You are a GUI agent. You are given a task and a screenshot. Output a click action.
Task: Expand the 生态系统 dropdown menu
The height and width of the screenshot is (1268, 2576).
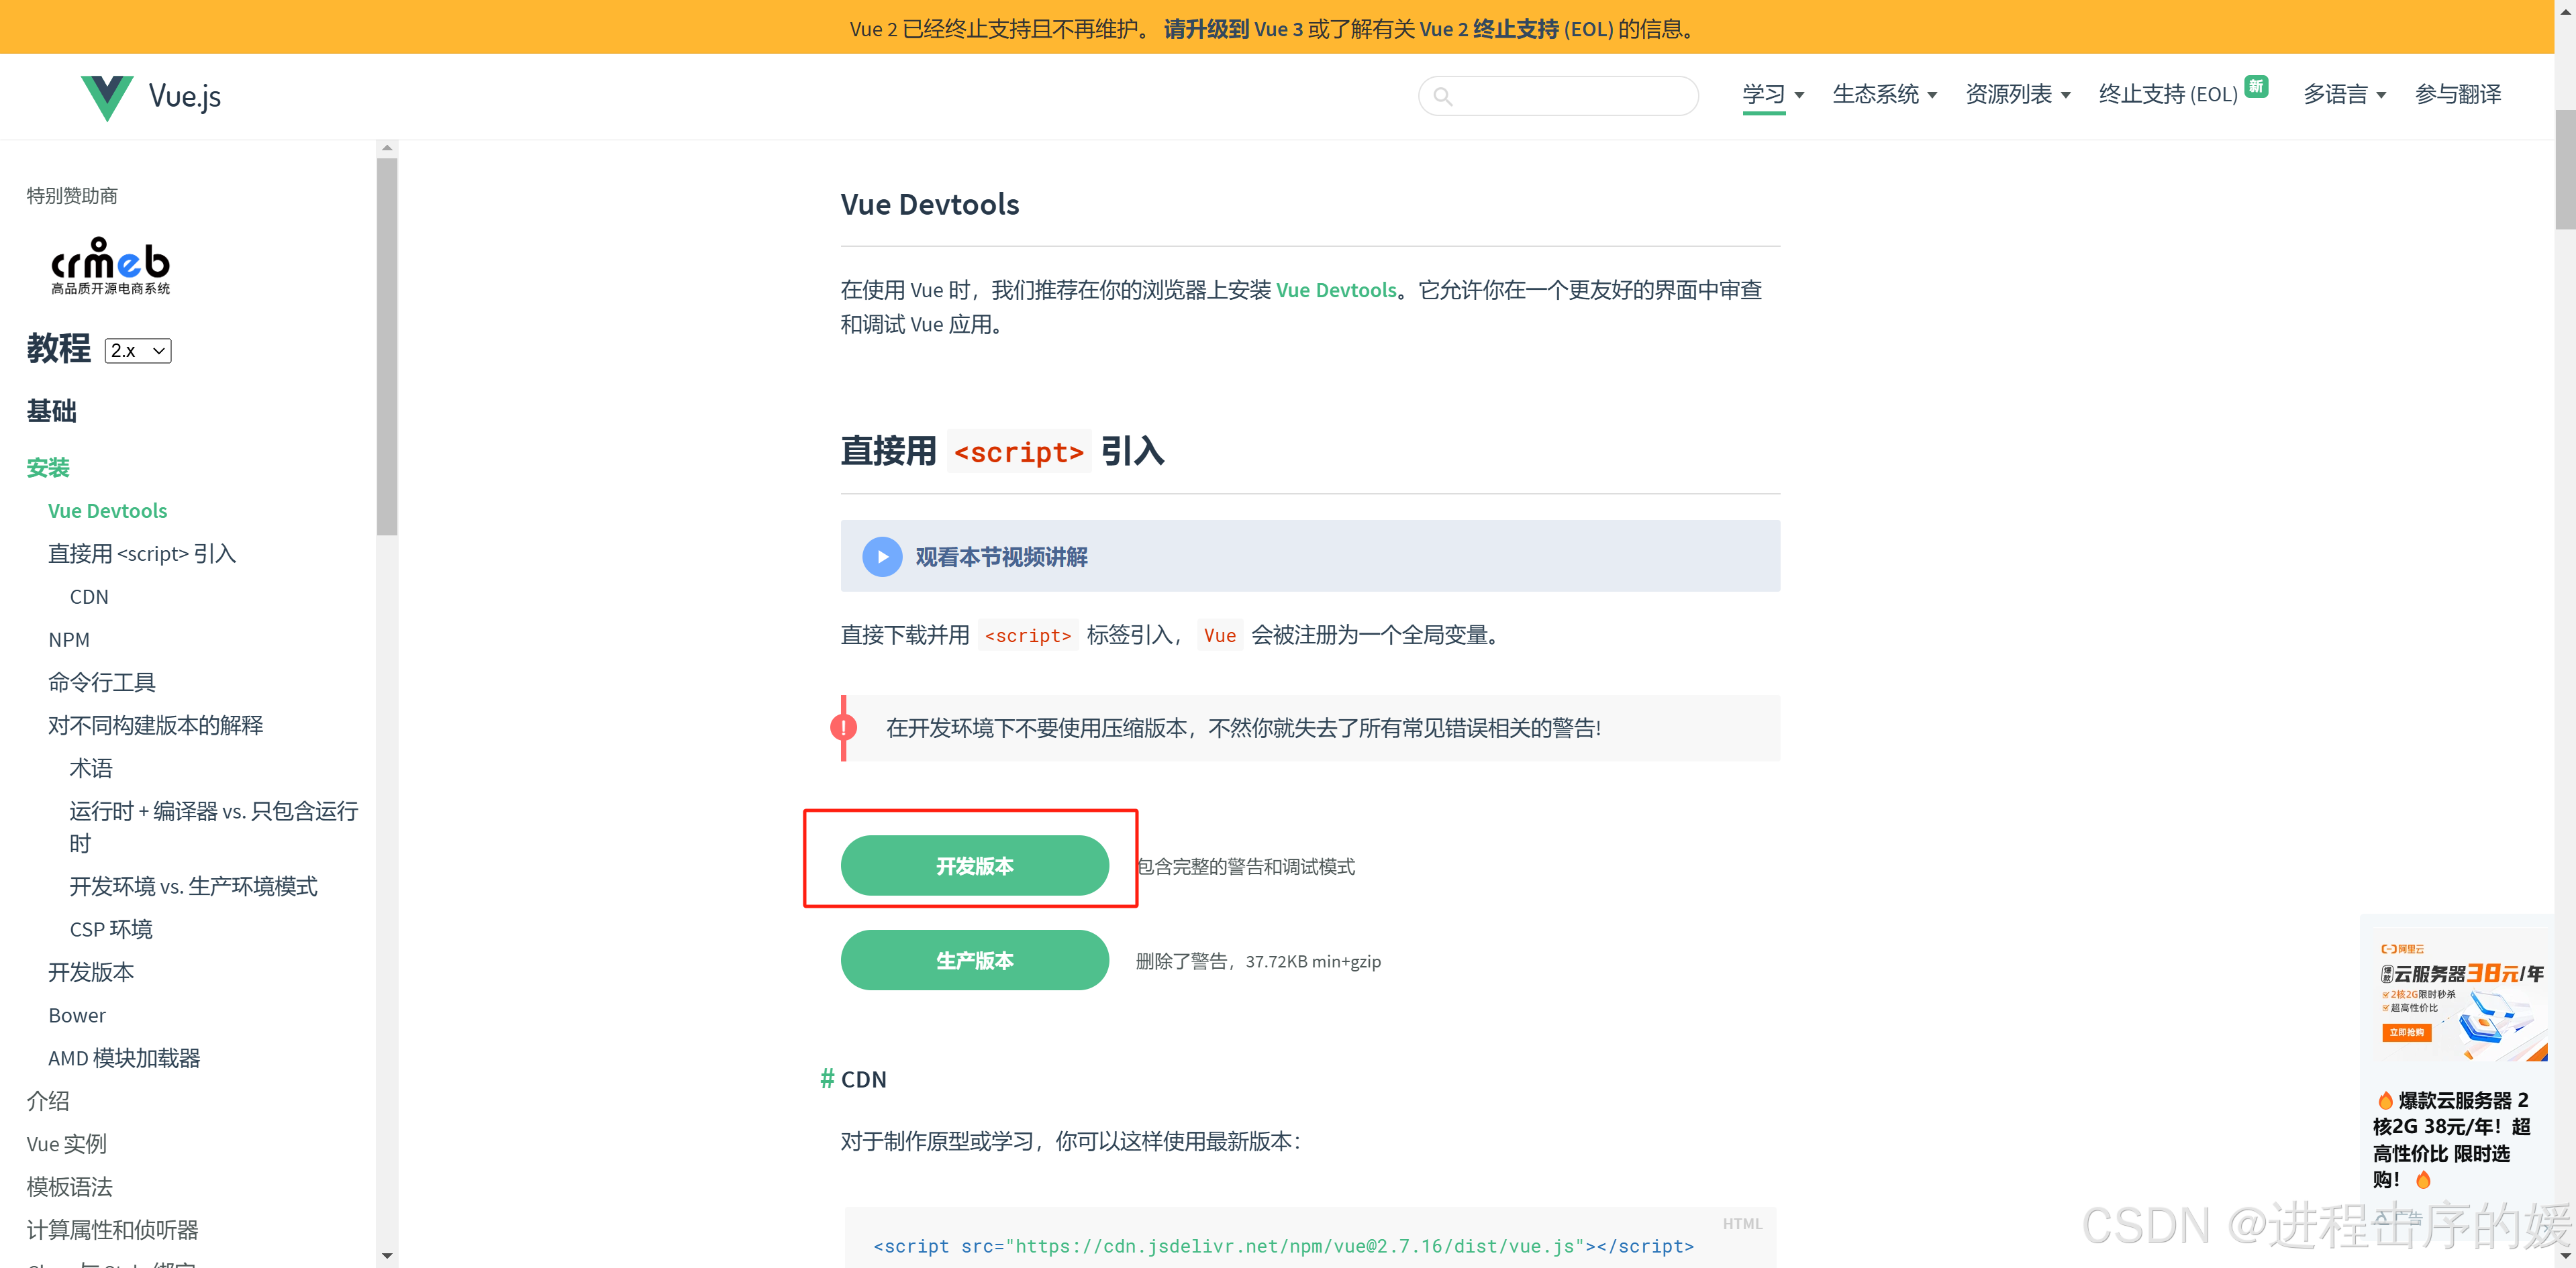1884,95
